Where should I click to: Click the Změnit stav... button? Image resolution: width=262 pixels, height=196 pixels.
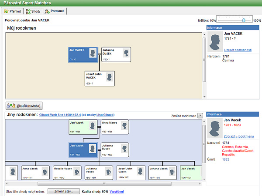click(x=64, y=191)
